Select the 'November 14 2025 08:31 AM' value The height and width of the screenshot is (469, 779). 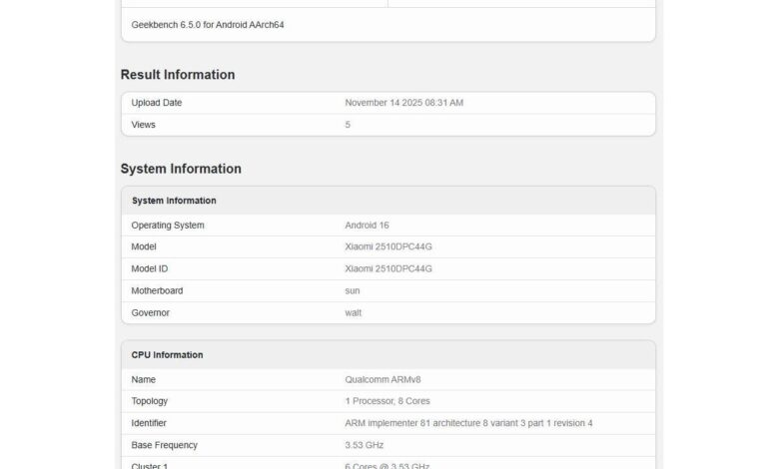tap(403, 103)
